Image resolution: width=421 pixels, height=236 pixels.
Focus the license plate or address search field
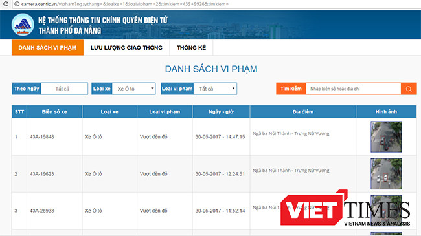coord(354,89)
